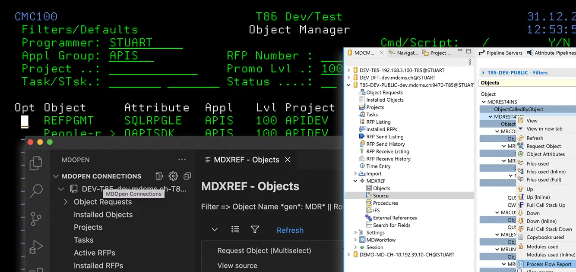Expand the Object Requests tree node
Viewport: 576px width, 272px height.
point(66,202)
